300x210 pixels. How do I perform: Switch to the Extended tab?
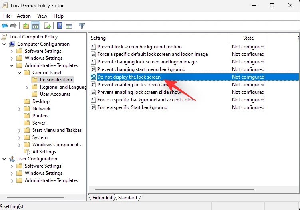click(x=102, y=198)
